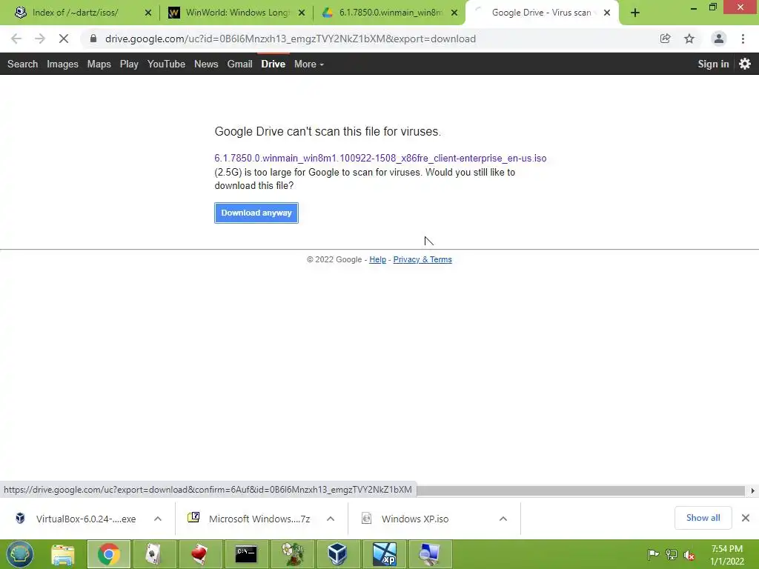Expand options for Microsoft Windows 7z download
Screen dimensions: 759x569
coord(331,519)
